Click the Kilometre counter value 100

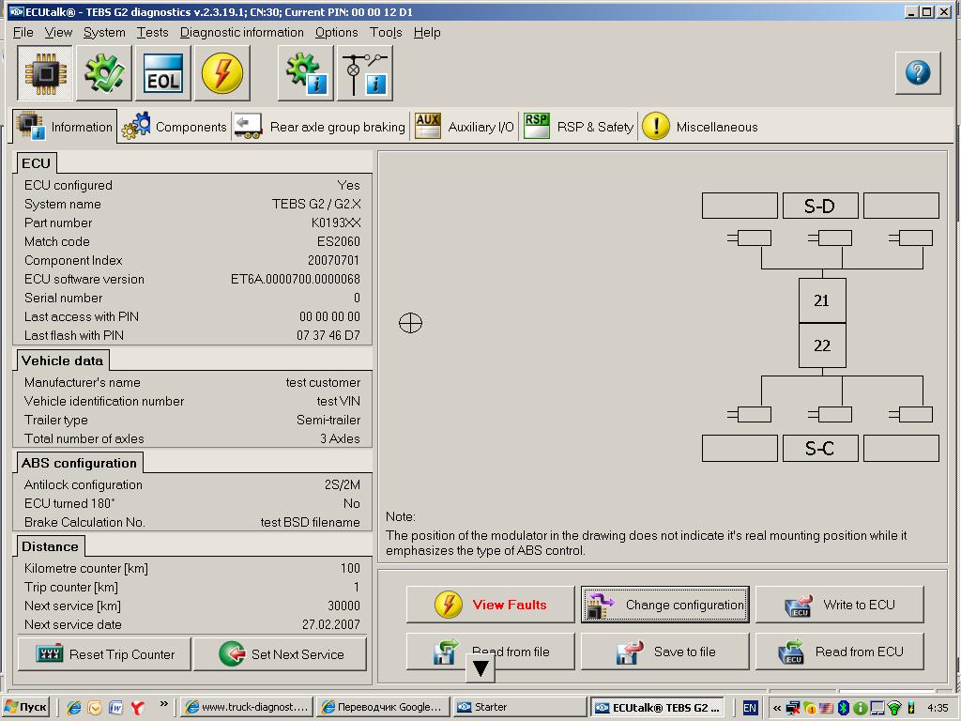tap(351, 568)
